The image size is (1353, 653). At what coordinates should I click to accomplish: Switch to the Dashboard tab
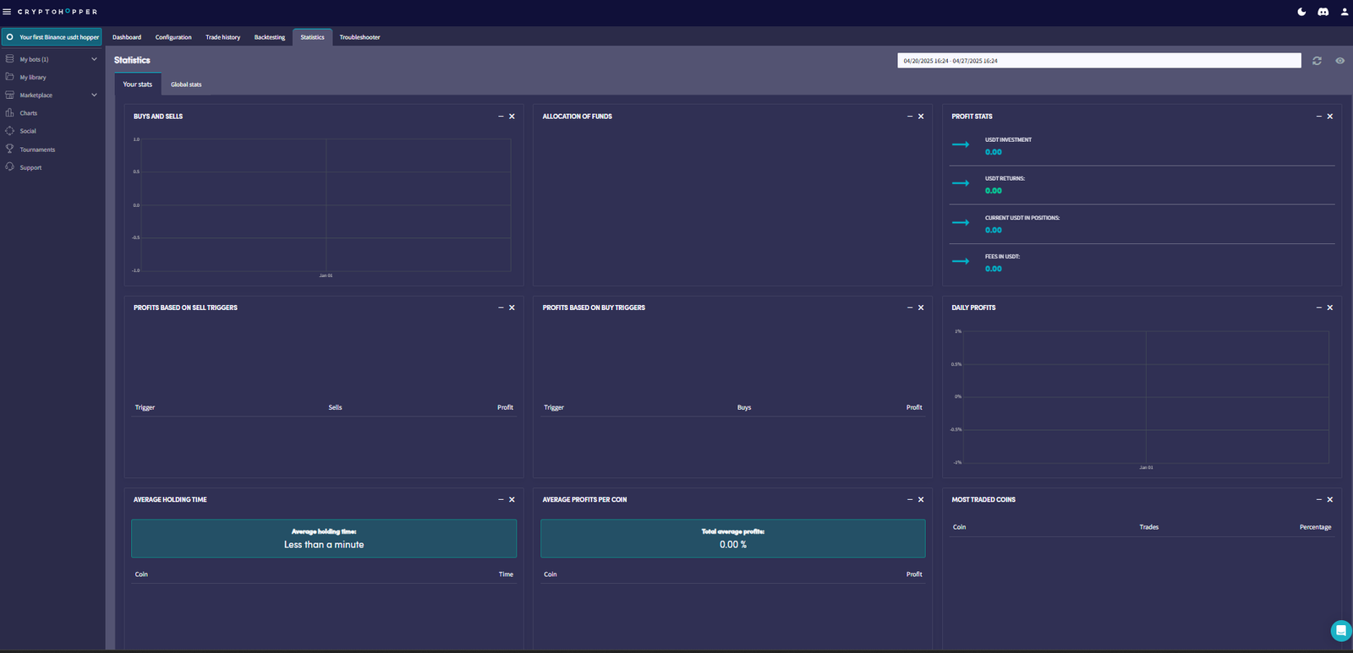coord(127,37)
